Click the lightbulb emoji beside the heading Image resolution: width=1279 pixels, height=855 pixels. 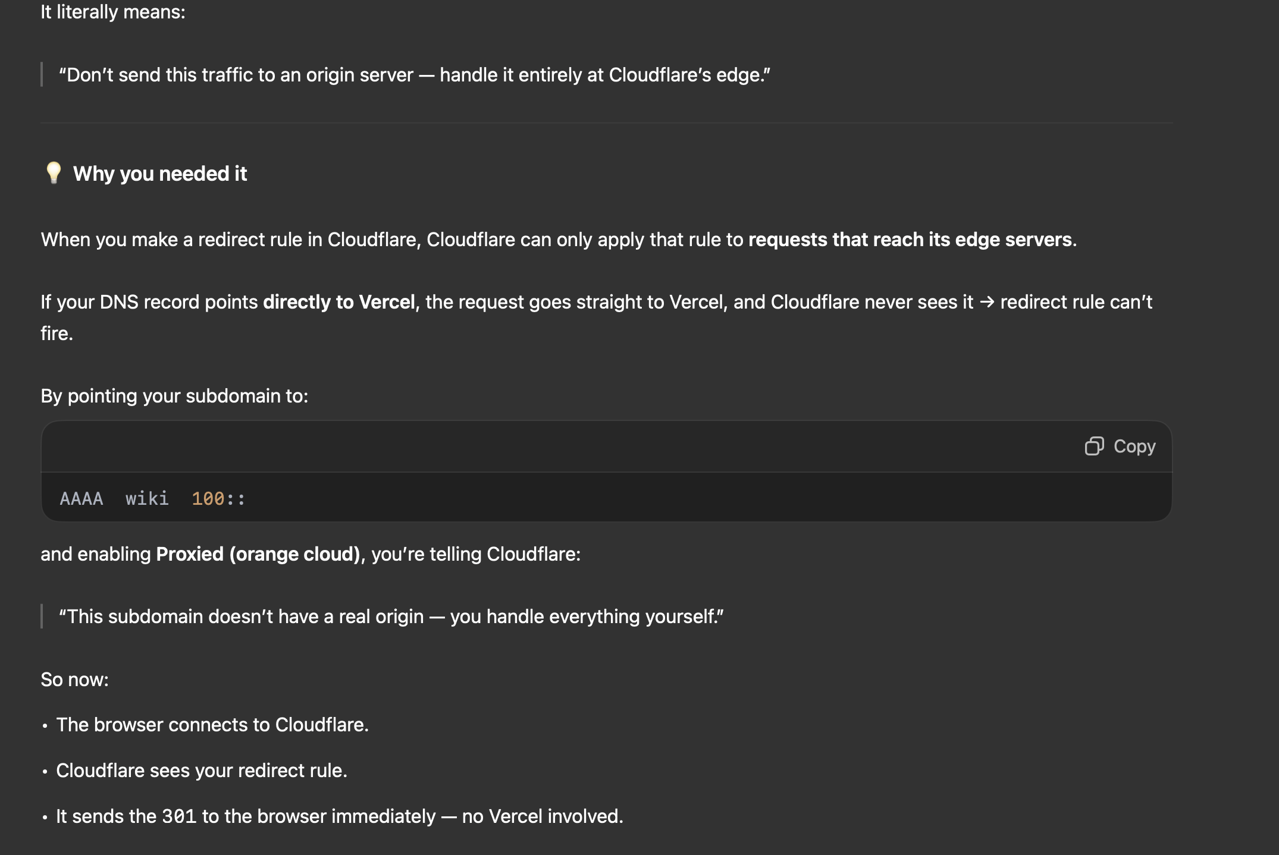pyautogui.click(x=54, y=173)
